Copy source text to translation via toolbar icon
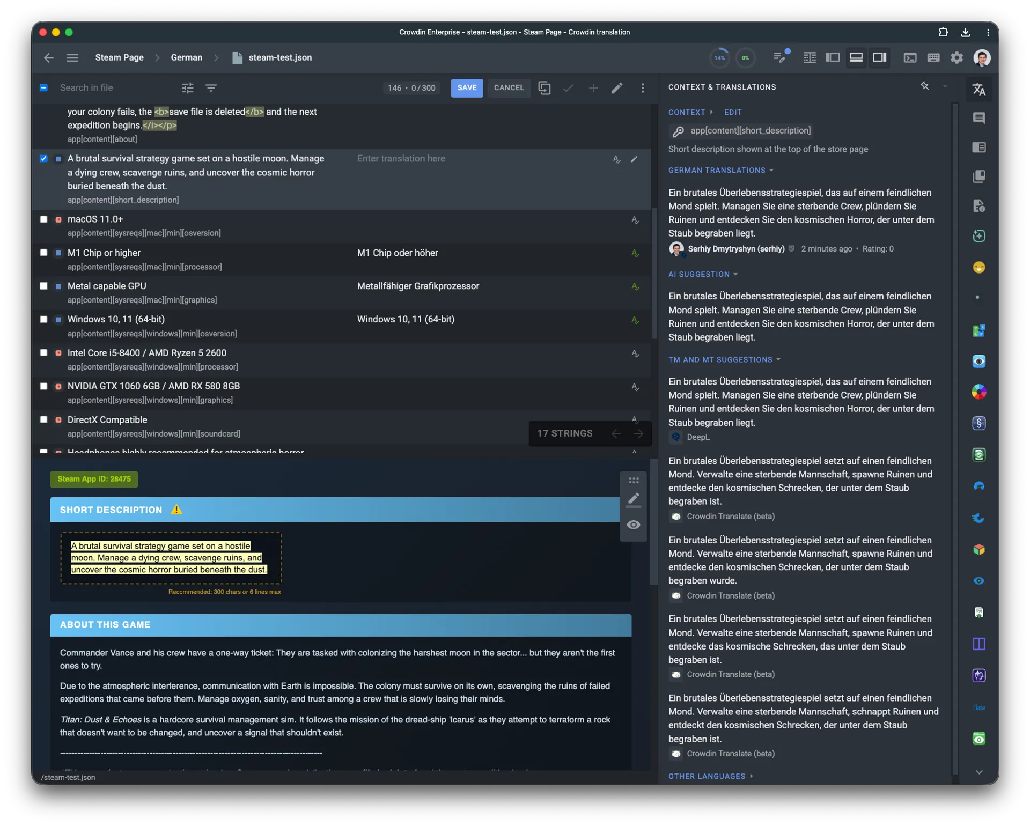The image size is (1030, 826). click(x=545, y=87)
